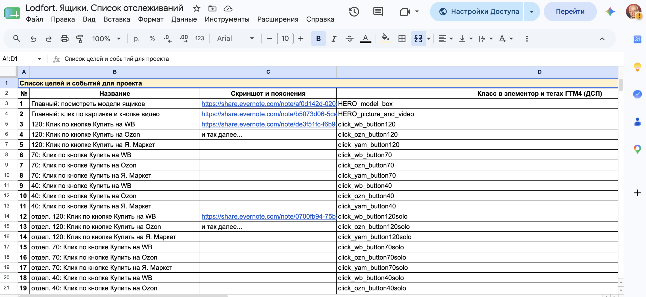646x297 pixels.
Task: Open comments panel icon
Action: 378,12
